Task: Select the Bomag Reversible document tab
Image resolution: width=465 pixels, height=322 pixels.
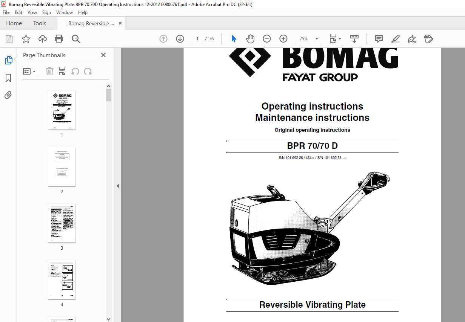Action: click(x=91, y=23)
